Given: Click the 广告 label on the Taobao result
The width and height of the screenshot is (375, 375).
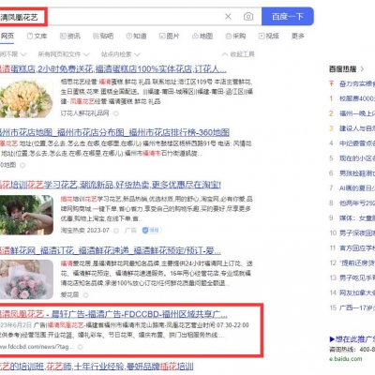Looking at the screenshot, I should click(130, 231).
